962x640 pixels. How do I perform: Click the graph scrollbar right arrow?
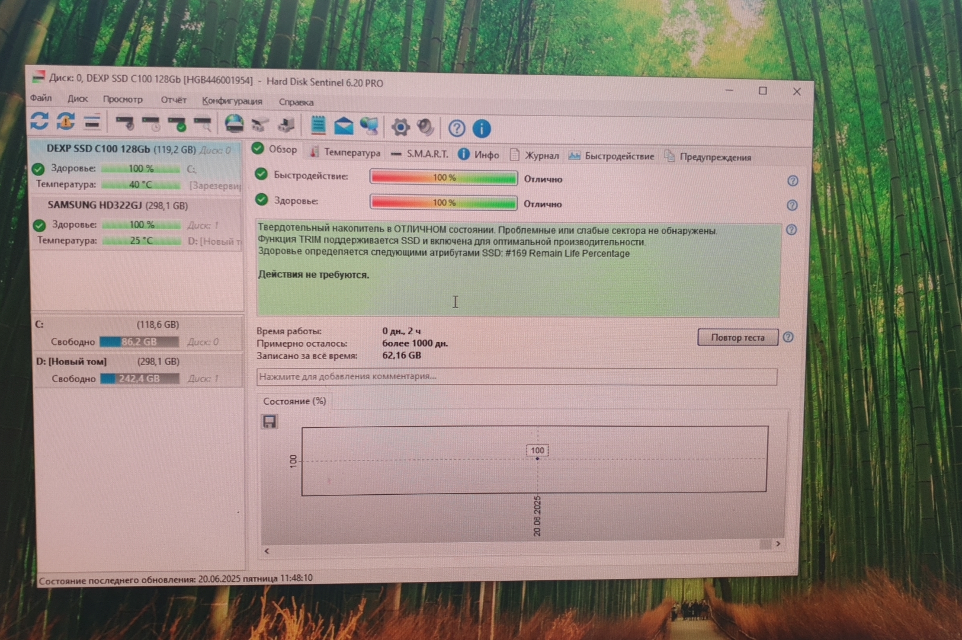point(778,543)
